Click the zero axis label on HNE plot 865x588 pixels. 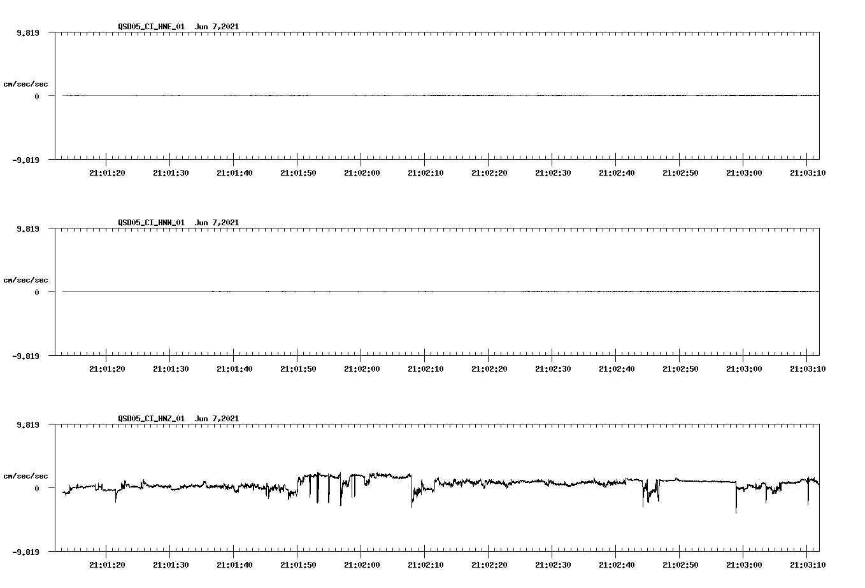(37, 97)
